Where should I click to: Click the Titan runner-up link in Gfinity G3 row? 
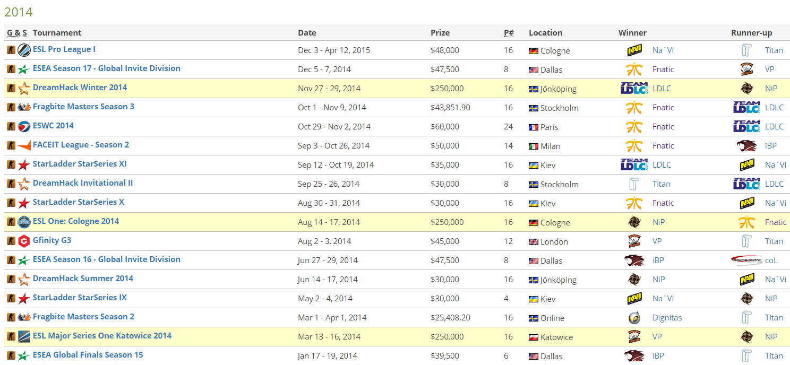(x=774, y=241)
